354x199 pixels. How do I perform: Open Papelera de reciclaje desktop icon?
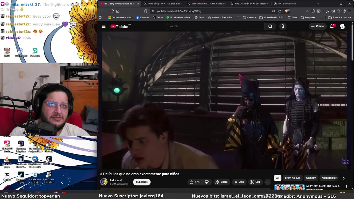pos(35,177)
